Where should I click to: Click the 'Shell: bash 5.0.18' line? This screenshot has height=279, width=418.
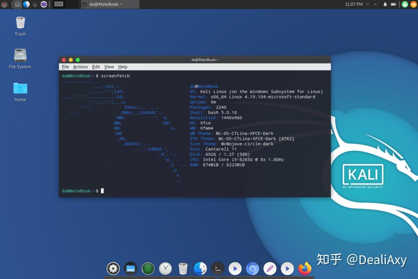[x=213, y=112]
